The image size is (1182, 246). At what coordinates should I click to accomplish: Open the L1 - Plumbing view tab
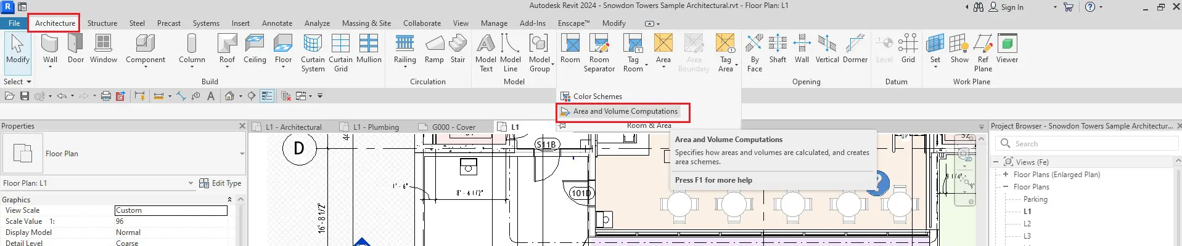point(376,127)
